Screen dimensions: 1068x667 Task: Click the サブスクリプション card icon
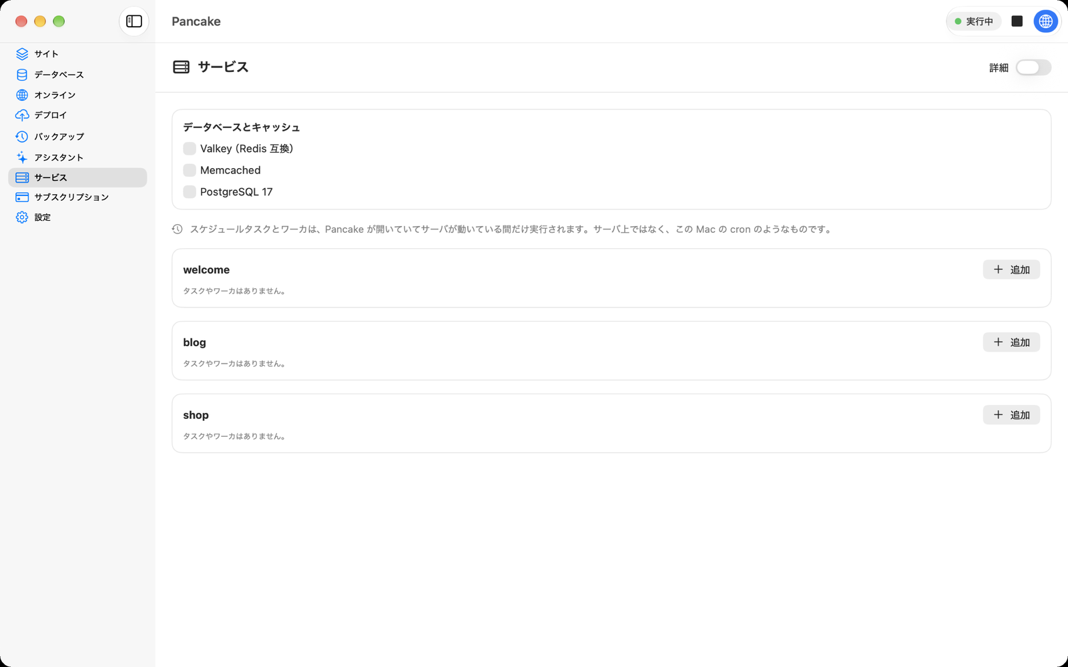tap(22, 197)
